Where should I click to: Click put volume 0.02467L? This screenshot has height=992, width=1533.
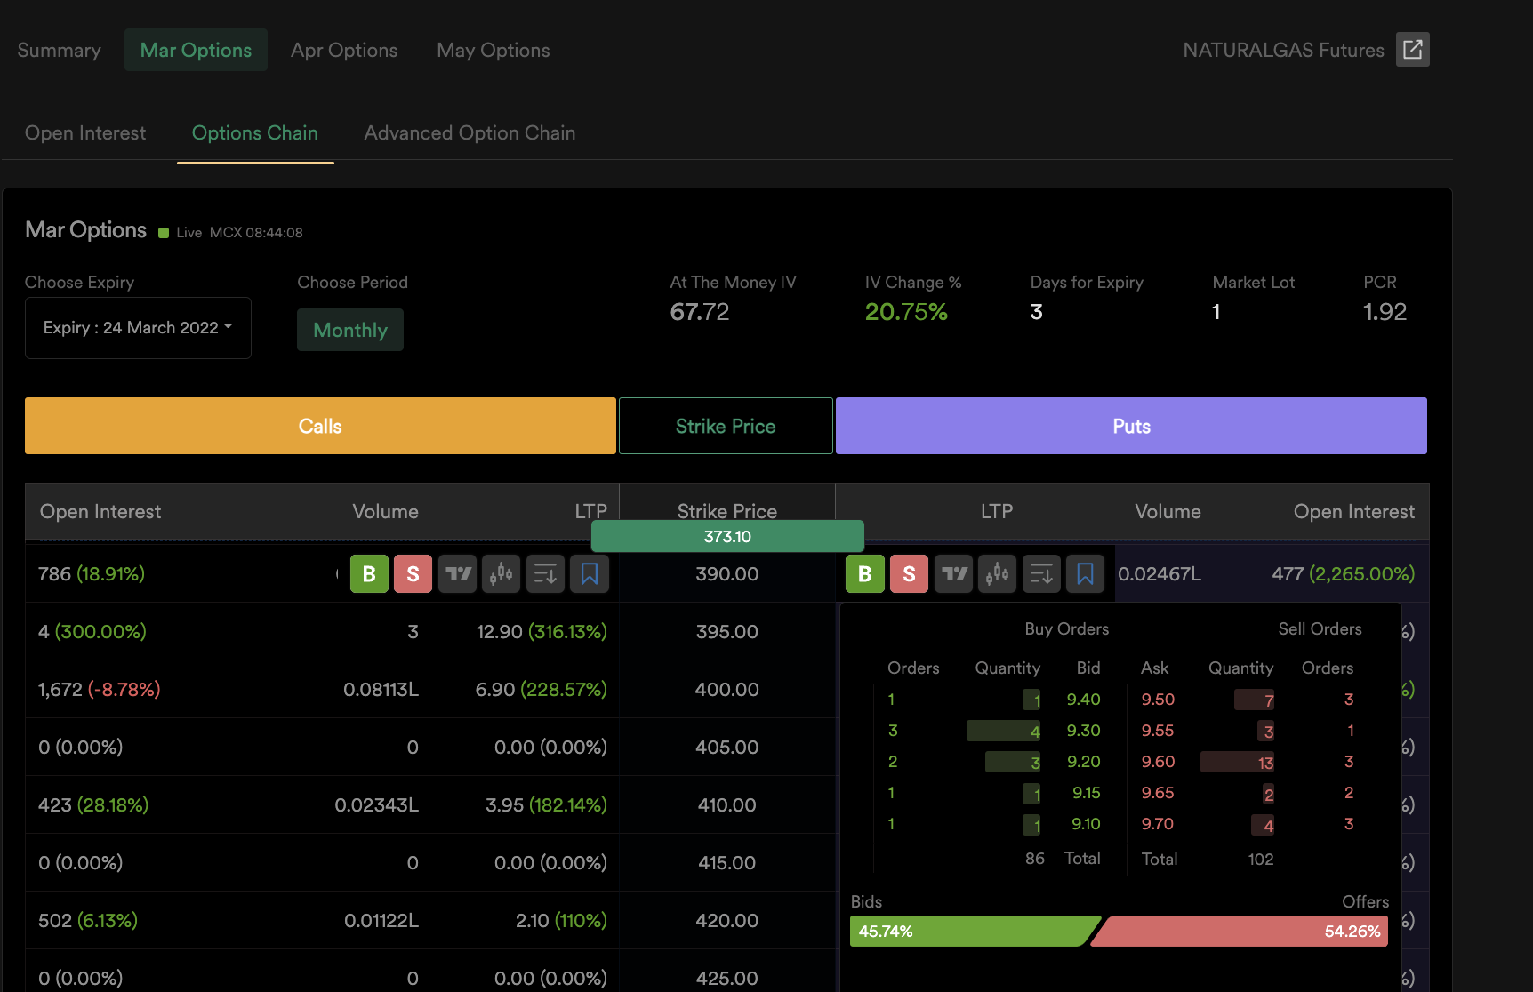(x=1160, y=574)
